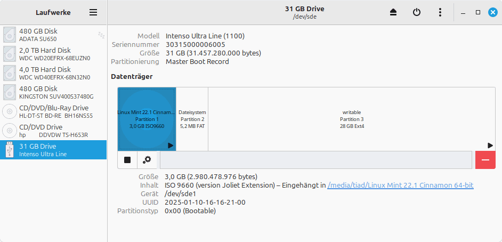
Task: Select Partition 2 Dateisystem FAT
Action: coord(192,119)
